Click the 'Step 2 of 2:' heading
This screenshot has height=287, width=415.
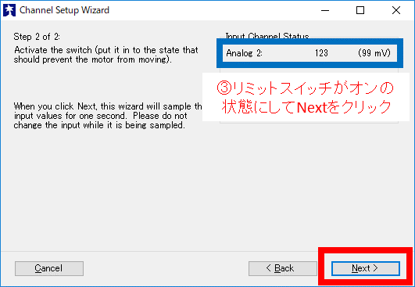pos(37,37)
